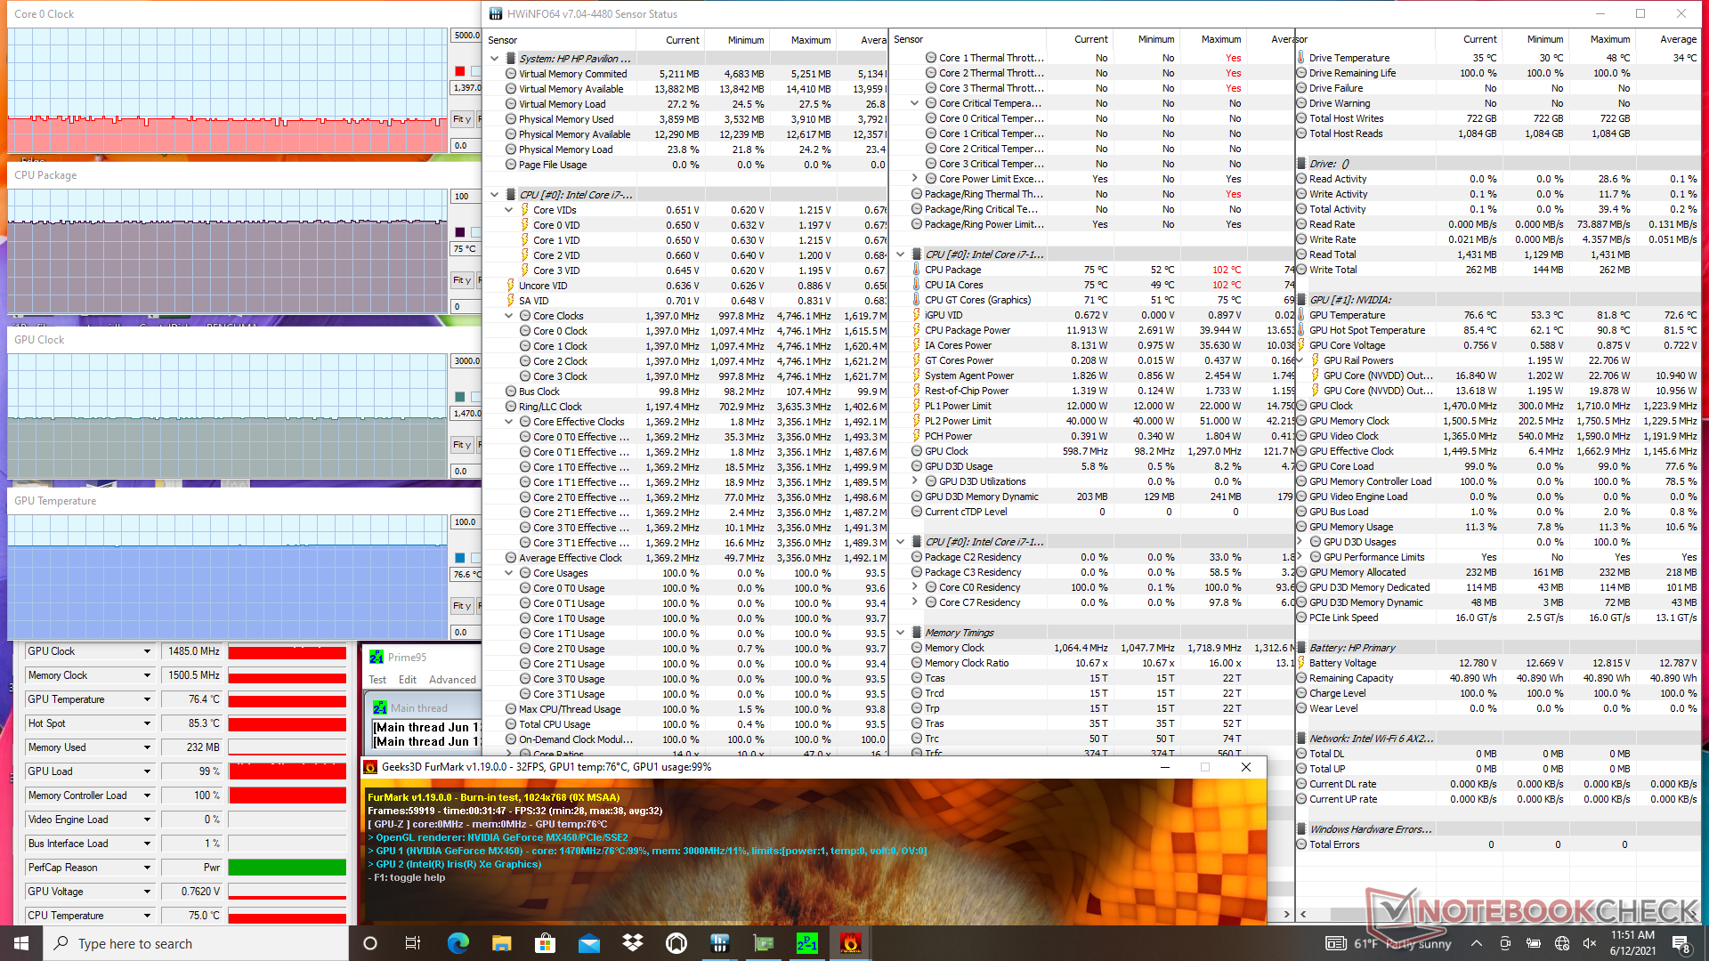Open the Edit menu in Prime95
Viewport: 1709px width, 961px height.
click(408, 680)
